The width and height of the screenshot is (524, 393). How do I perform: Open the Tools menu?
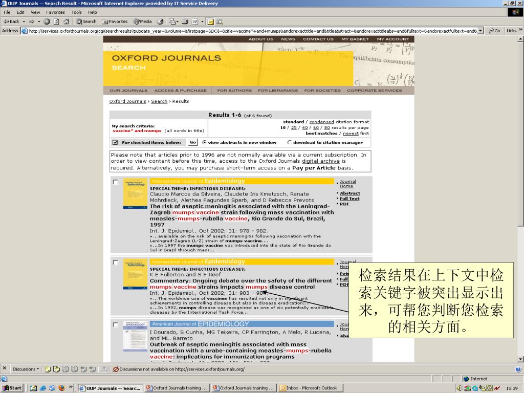coord(76,12)
